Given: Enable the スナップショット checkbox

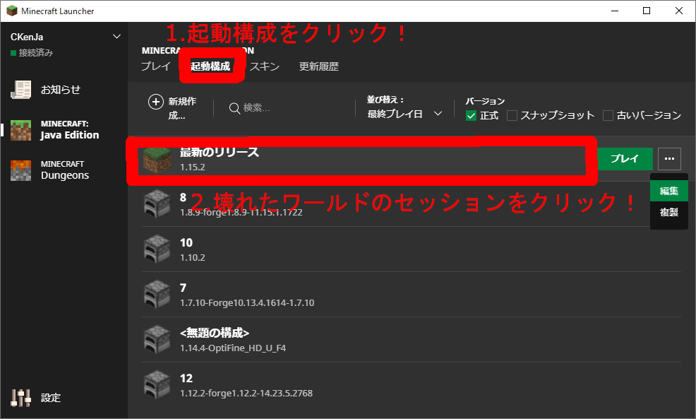Looking at the screenshot, I should (512, 115).
